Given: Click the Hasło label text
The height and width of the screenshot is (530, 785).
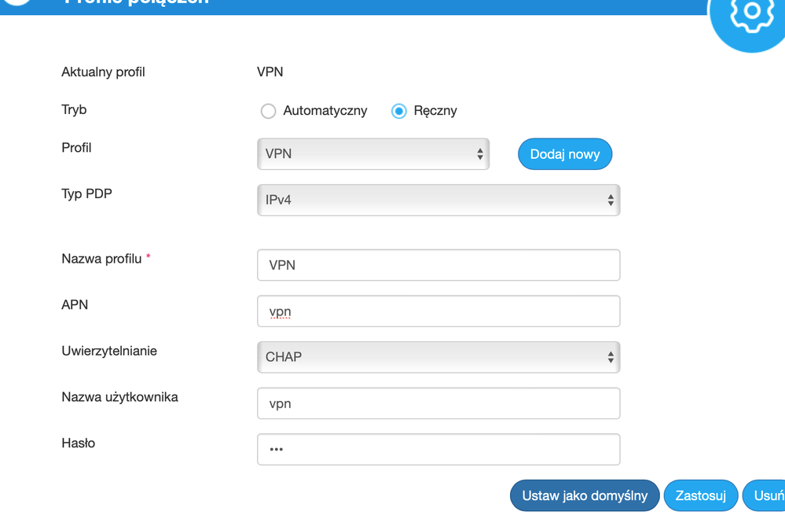Looking at the screenshot, I should [79, 444].
